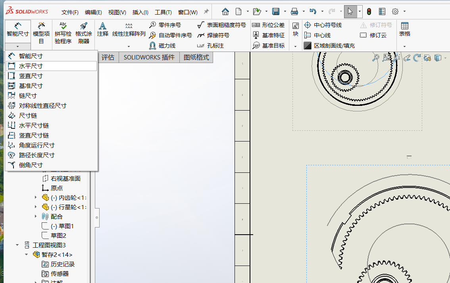Create a New document
This screenshot has height=283, width=450.
(238, 11)
